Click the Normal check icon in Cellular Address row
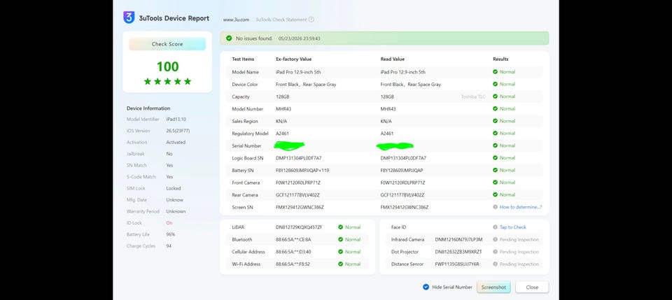This screenshot has height=300, width=672. [340, 252]
